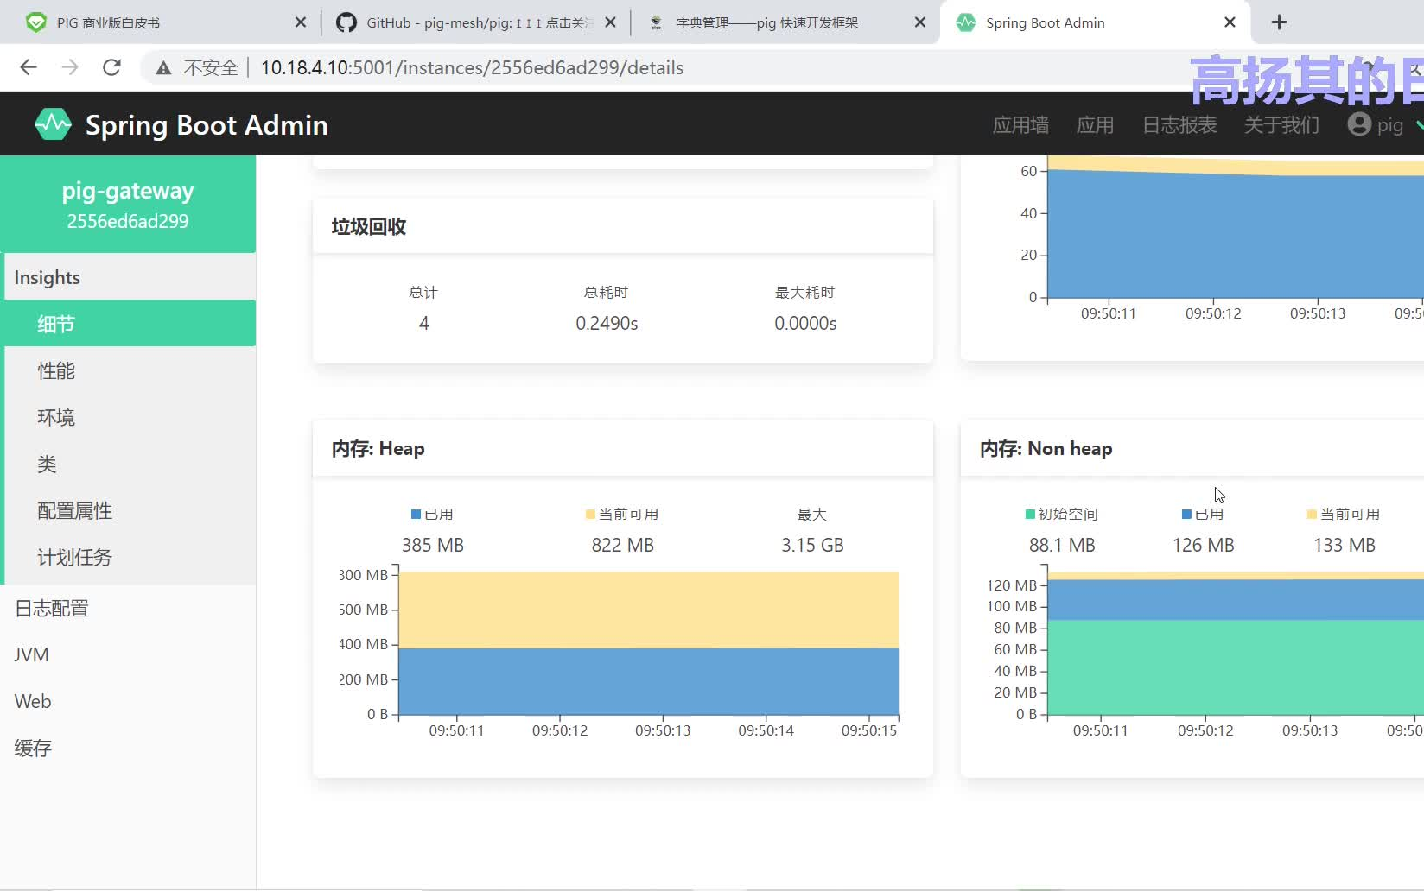Click the Non heap 已用 blue swatch
1424x891 pixels.
1186,515
